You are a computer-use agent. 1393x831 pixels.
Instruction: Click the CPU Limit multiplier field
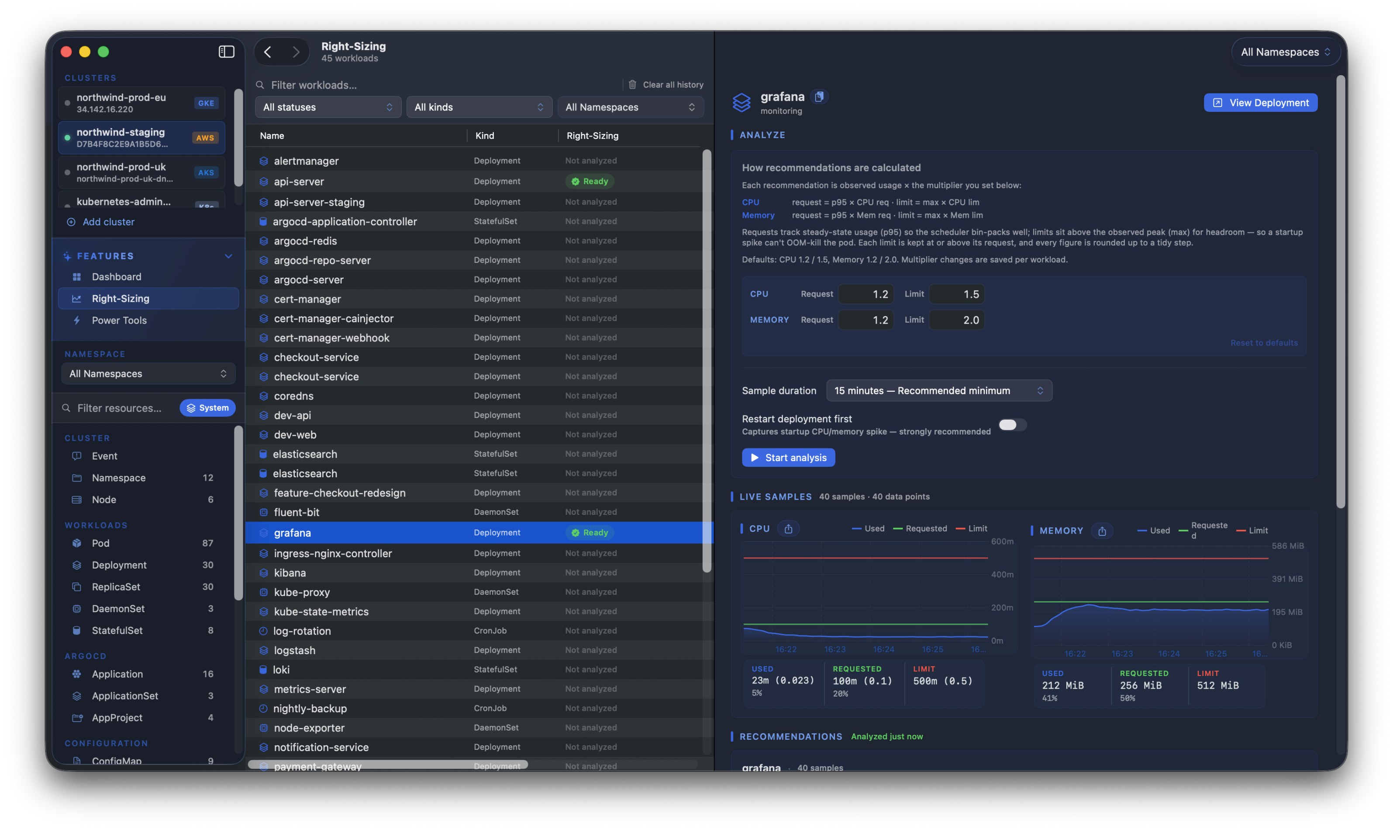coord(956,294)
